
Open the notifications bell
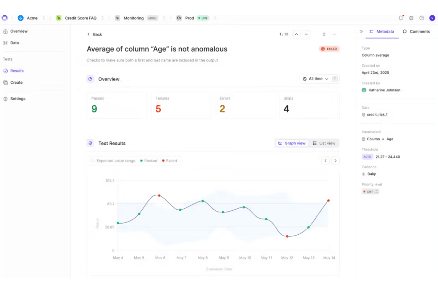(401, 18)
